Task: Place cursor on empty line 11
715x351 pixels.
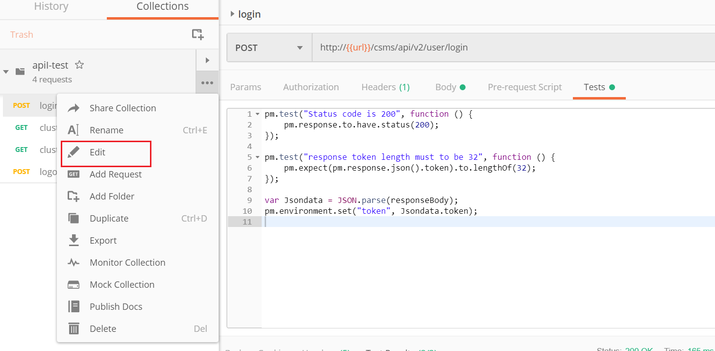Action: tap(488, 222)
